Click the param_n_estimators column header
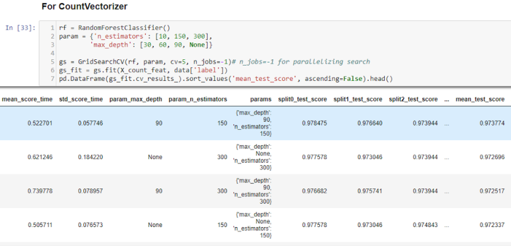Viewport: 511px width, 246px height. (x=198, y=100)
